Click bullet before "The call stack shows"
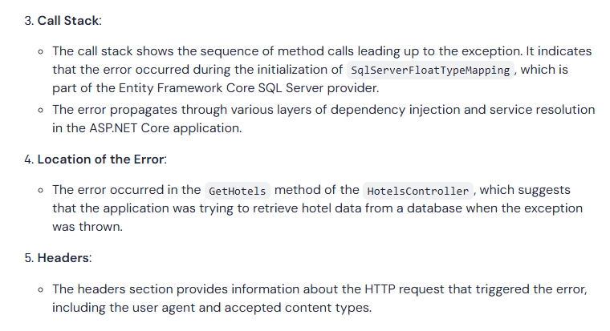Screen dimensions: 610x331 41,51
